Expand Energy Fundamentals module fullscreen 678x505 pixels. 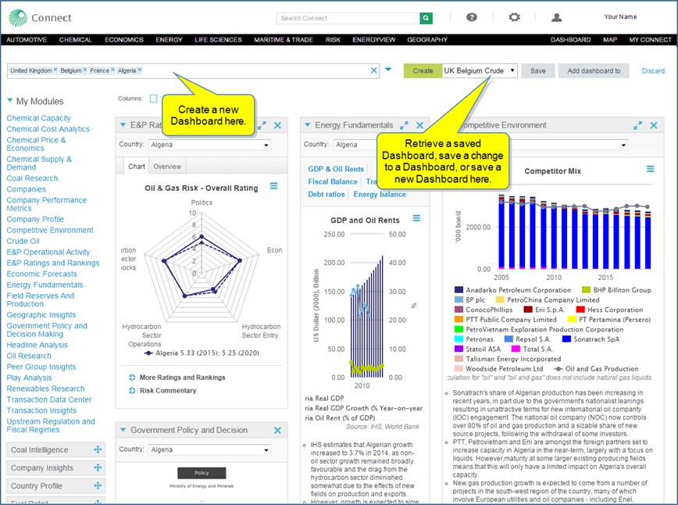[x=404, y=126]
